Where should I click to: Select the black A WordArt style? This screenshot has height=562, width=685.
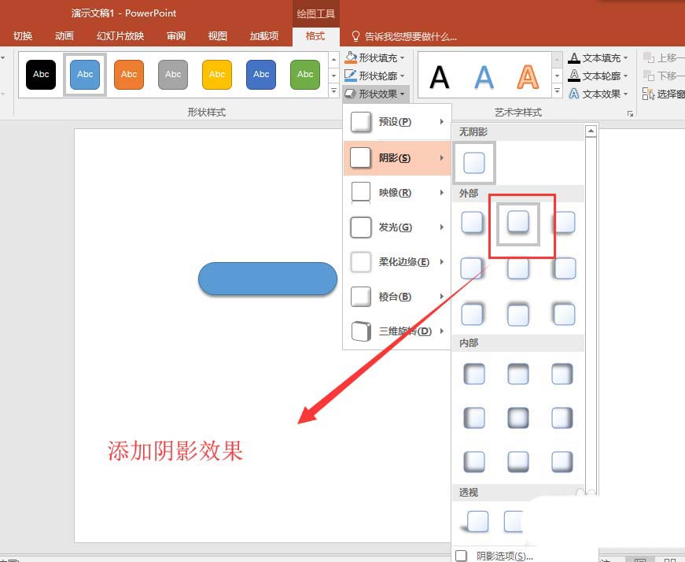[x=440, y=77]
